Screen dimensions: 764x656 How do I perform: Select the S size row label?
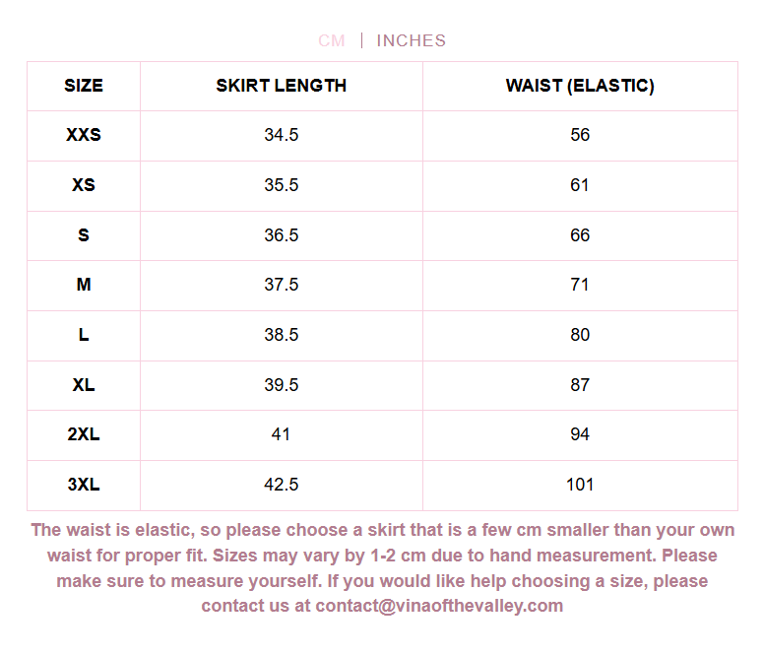tap(84, 235)
